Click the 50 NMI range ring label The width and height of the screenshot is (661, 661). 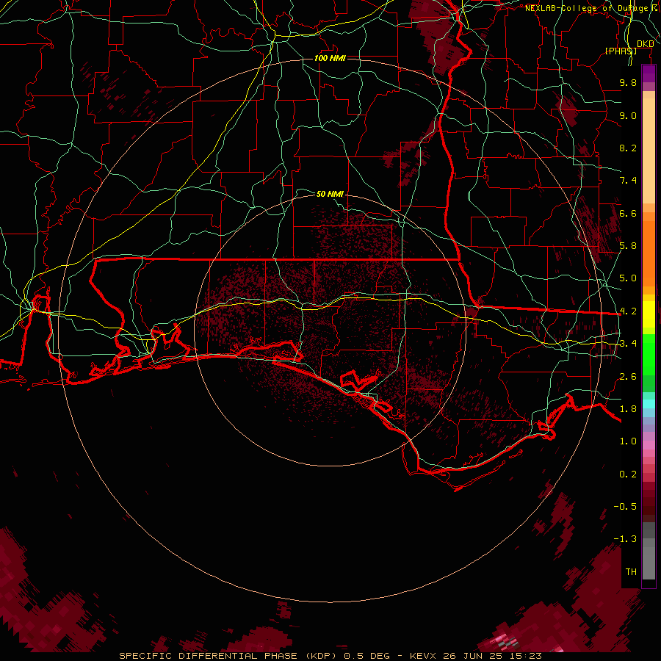330,194
